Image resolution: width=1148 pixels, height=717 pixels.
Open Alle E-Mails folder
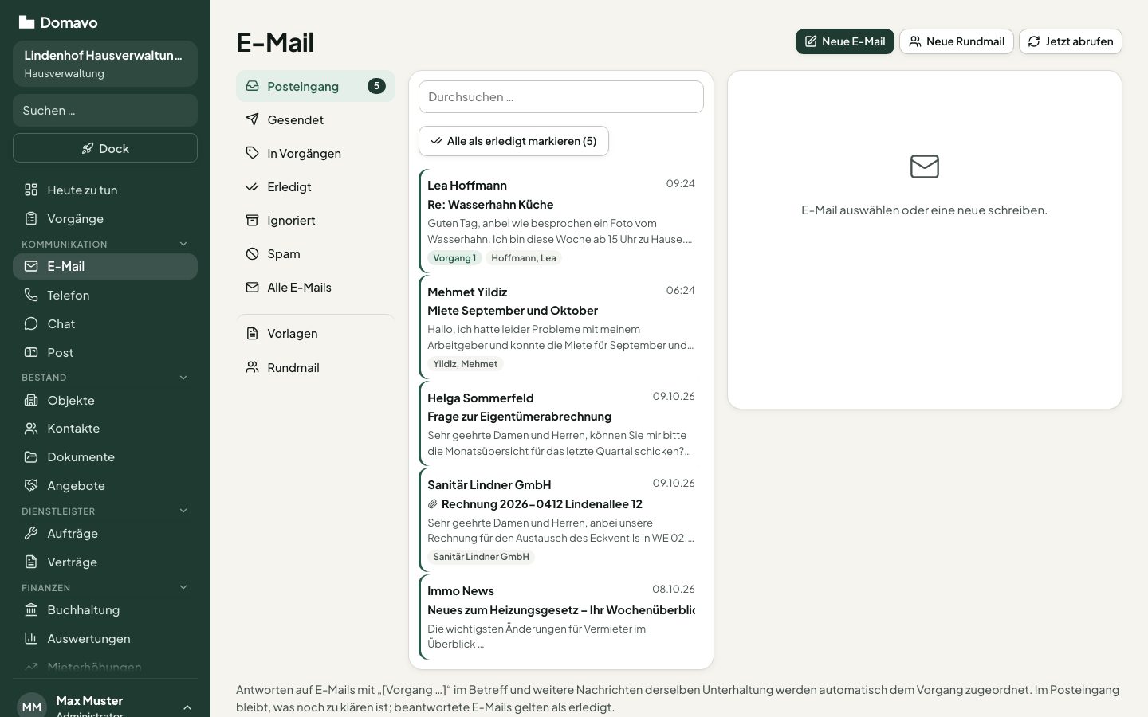316,287
